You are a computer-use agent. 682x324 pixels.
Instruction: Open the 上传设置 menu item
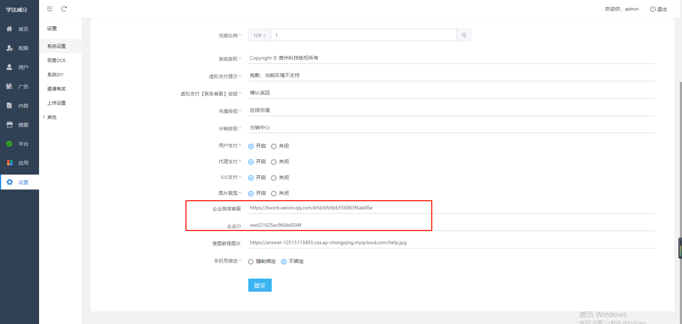point(60,103)
